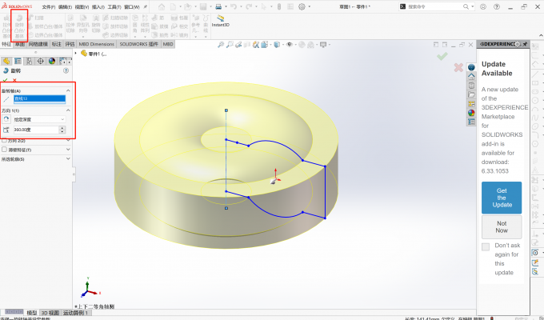
Task: Click the help question mark in title bar
Action: [497, 6]
